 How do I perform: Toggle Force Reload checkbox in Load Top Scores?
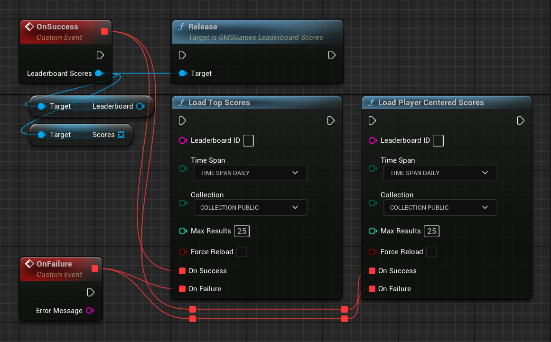(x=242, y=252)
